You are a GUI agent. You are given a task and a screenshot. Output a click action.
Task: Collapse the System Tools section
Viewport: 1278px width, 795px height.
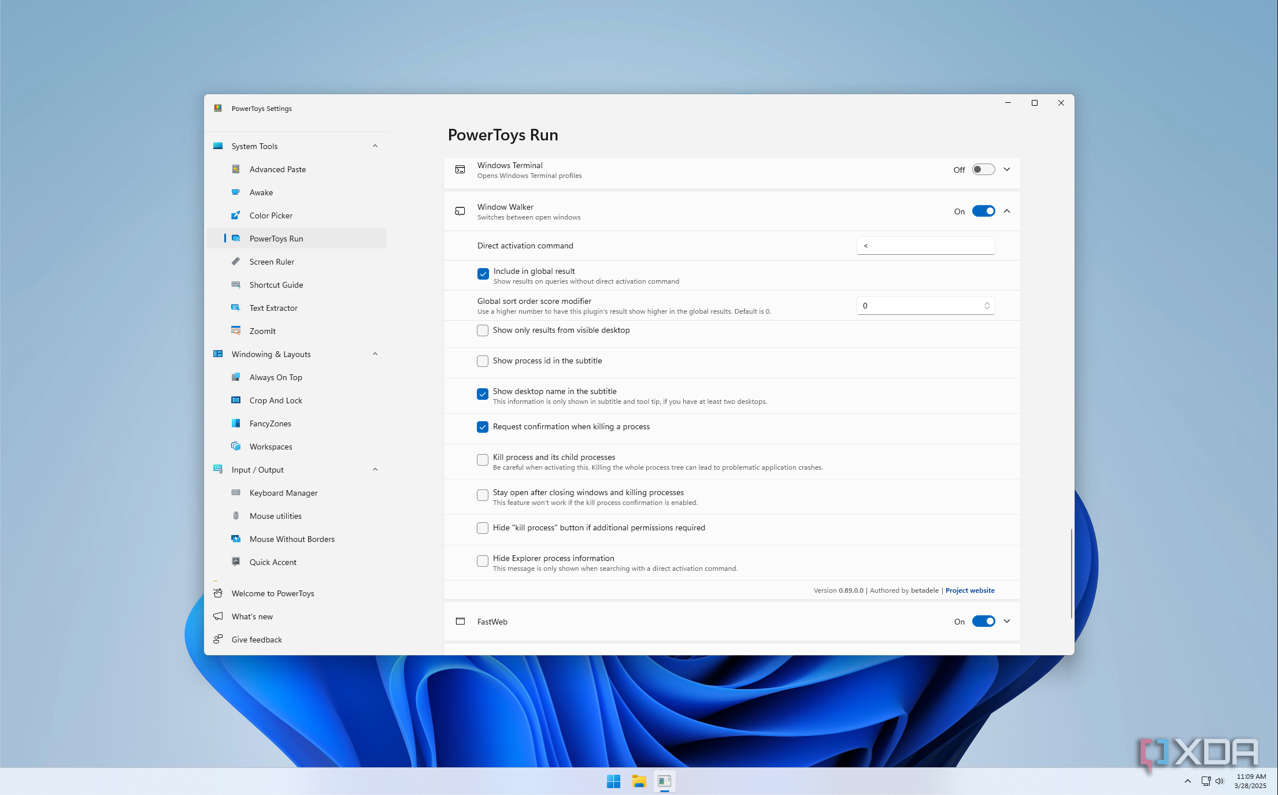click(375, 146)
